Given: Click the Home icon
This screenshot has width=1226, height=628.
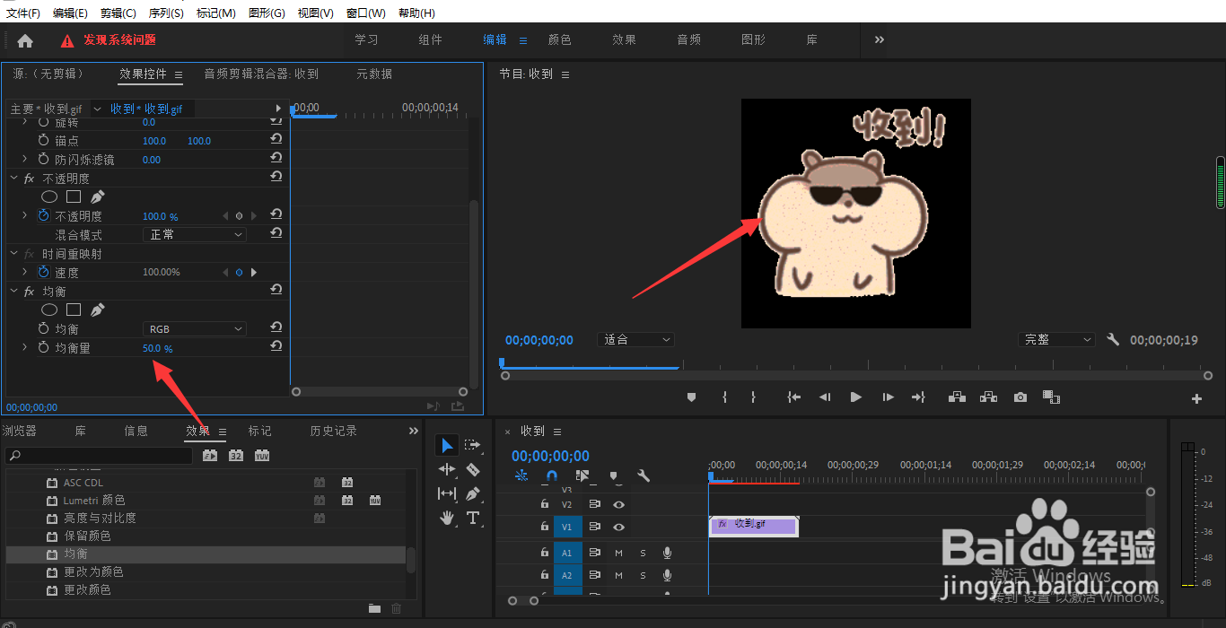Looking at the screenshot, I should pyautogui.click(x=25, y=40).
